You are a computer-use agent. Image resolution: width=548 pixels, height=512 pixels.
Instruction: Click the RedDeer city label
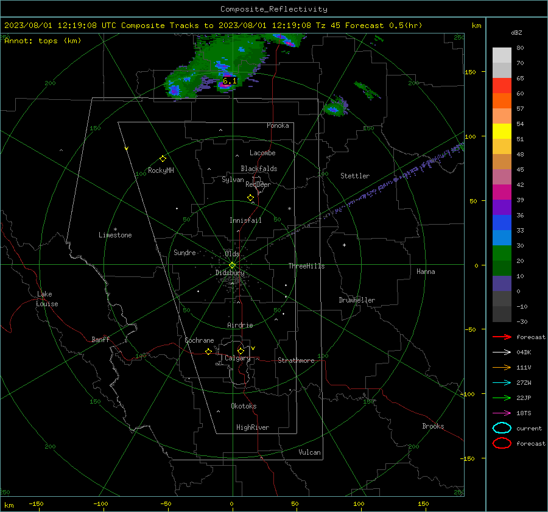[x=258, y=184]
